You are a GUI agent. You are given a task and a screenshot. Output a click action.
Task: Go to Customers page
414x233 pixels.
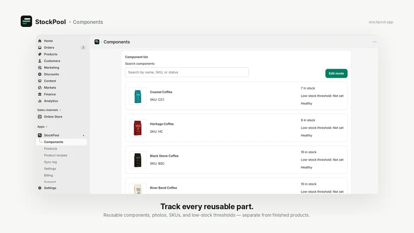[52, 61]
